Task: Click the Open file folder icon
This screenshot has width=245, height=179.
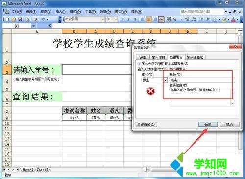Action: click(14, 20)
